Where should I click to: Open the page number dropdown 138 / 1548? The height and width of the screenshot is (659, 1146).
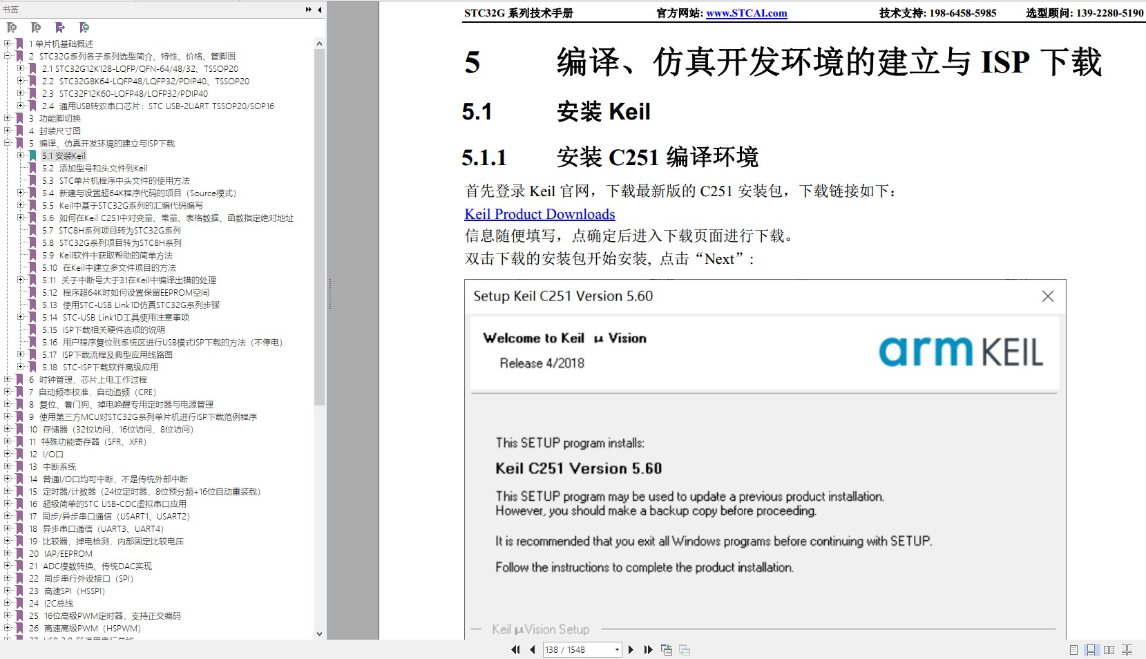[x=617, y=649]
